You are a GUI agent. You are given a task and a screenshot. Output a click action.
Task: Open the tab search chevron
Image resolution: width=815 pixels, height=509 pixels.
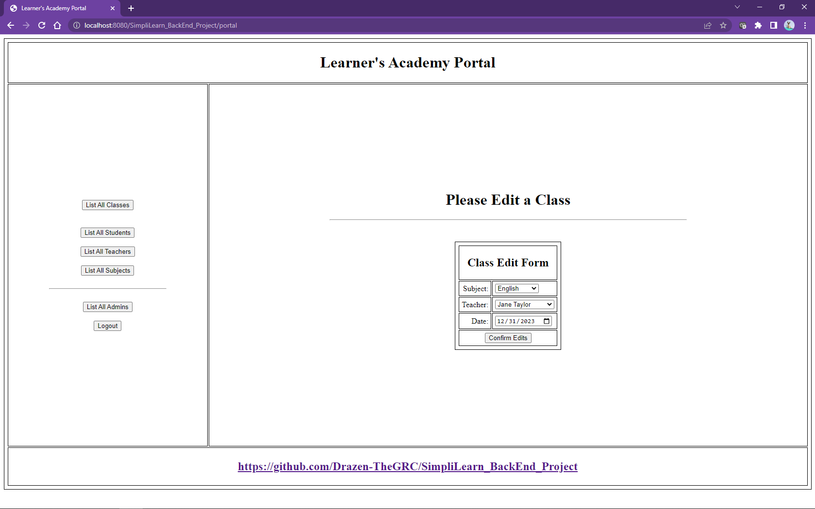tap(737, 7)
